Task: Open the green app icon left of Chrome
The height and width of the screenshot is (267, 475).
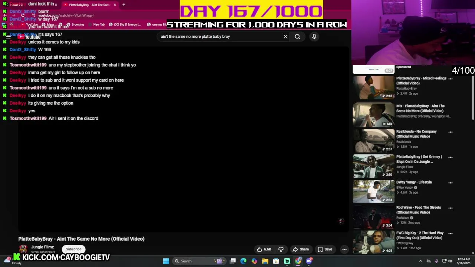Action: [x=287, y=261]
